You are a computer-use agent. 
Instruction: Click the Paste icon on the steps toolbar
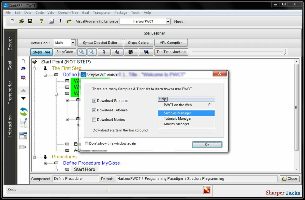click(x=131, y=52)
